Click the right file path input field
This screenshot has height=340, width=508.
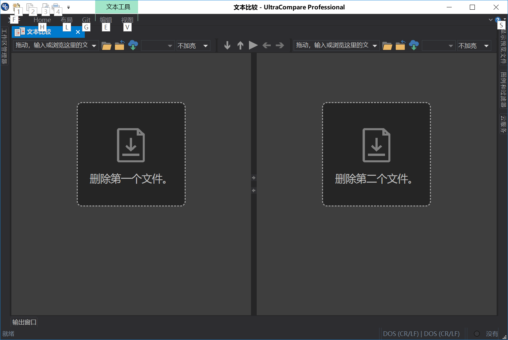pyautogui.click(x=333, y=45)
